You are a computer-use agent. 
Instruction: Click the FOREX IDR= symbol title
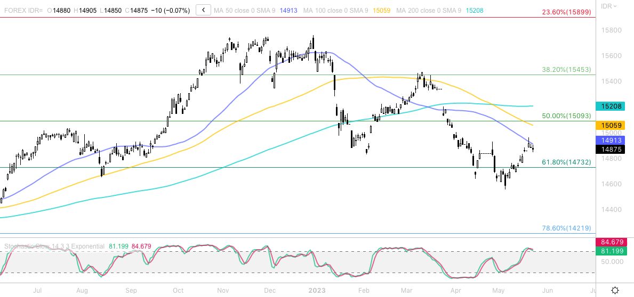click(x=22, y=10)
